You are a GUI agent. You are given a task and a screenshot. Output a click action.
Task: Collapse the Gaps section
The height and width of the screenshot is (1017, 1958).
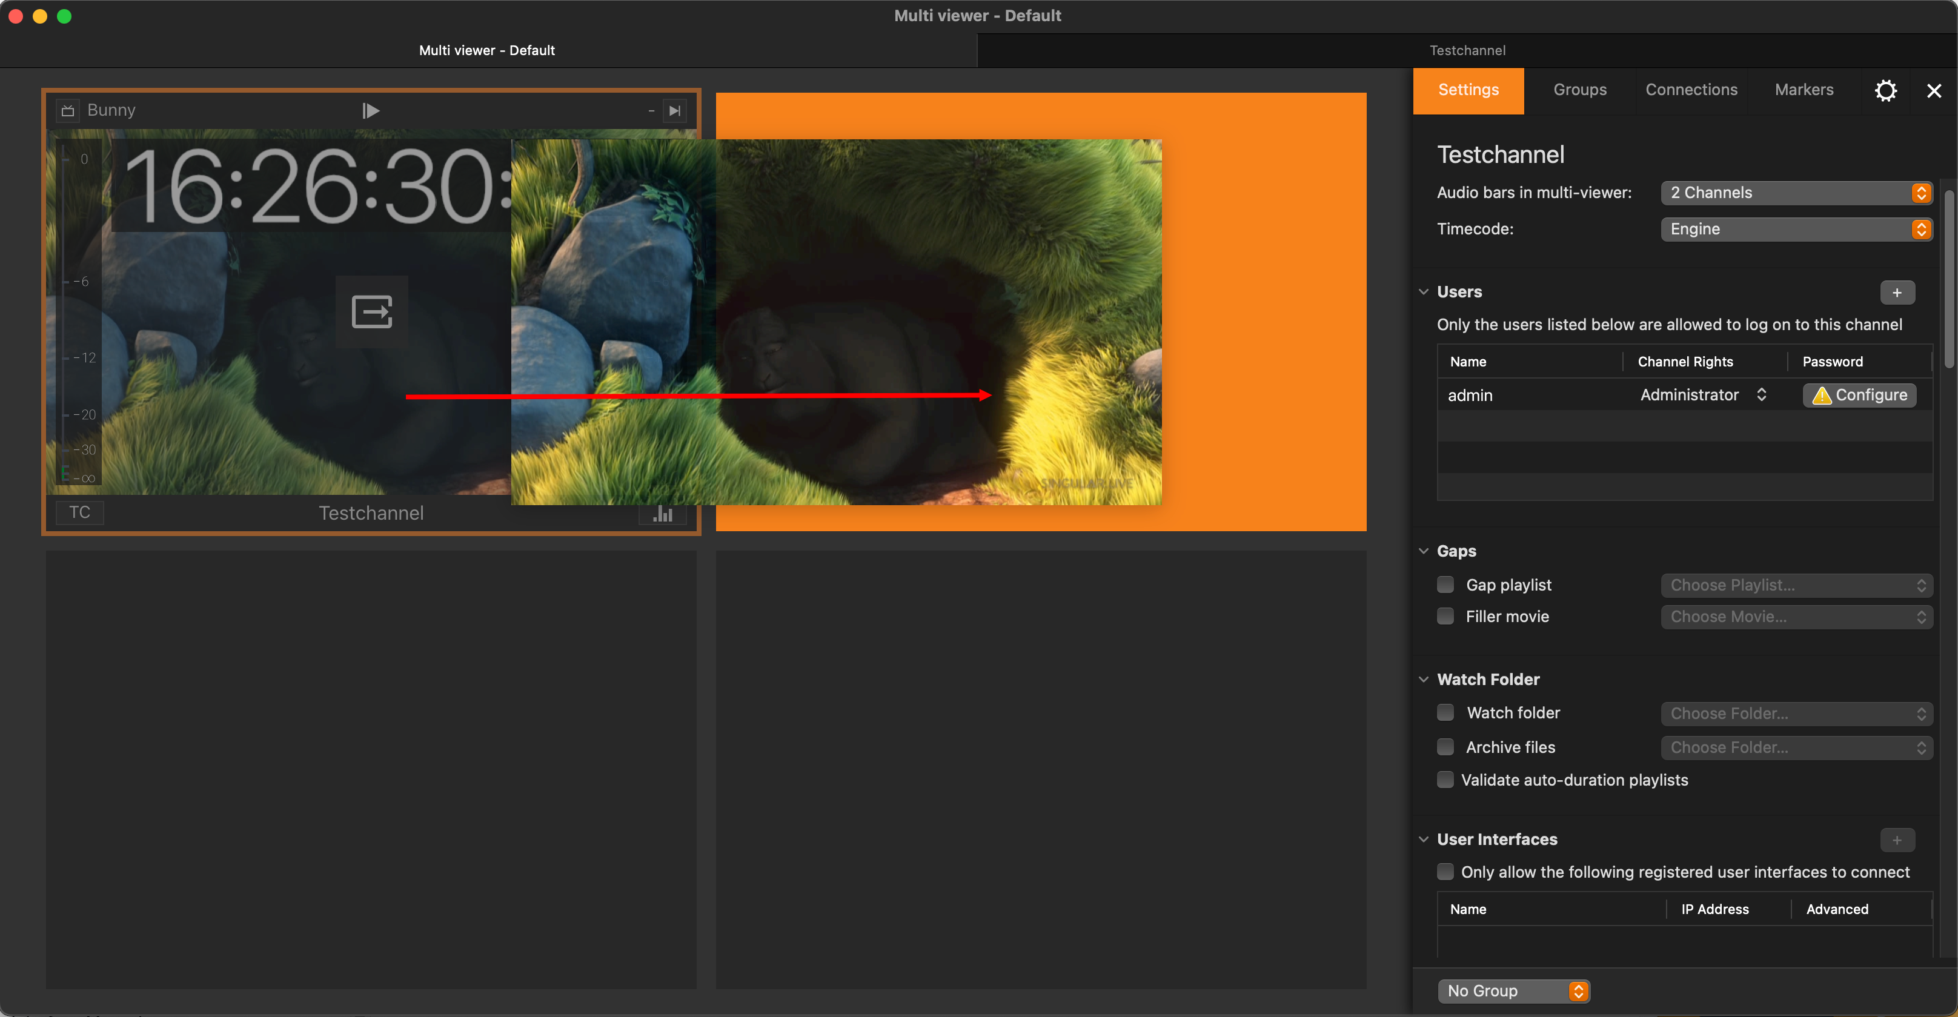pos(1424,551)
